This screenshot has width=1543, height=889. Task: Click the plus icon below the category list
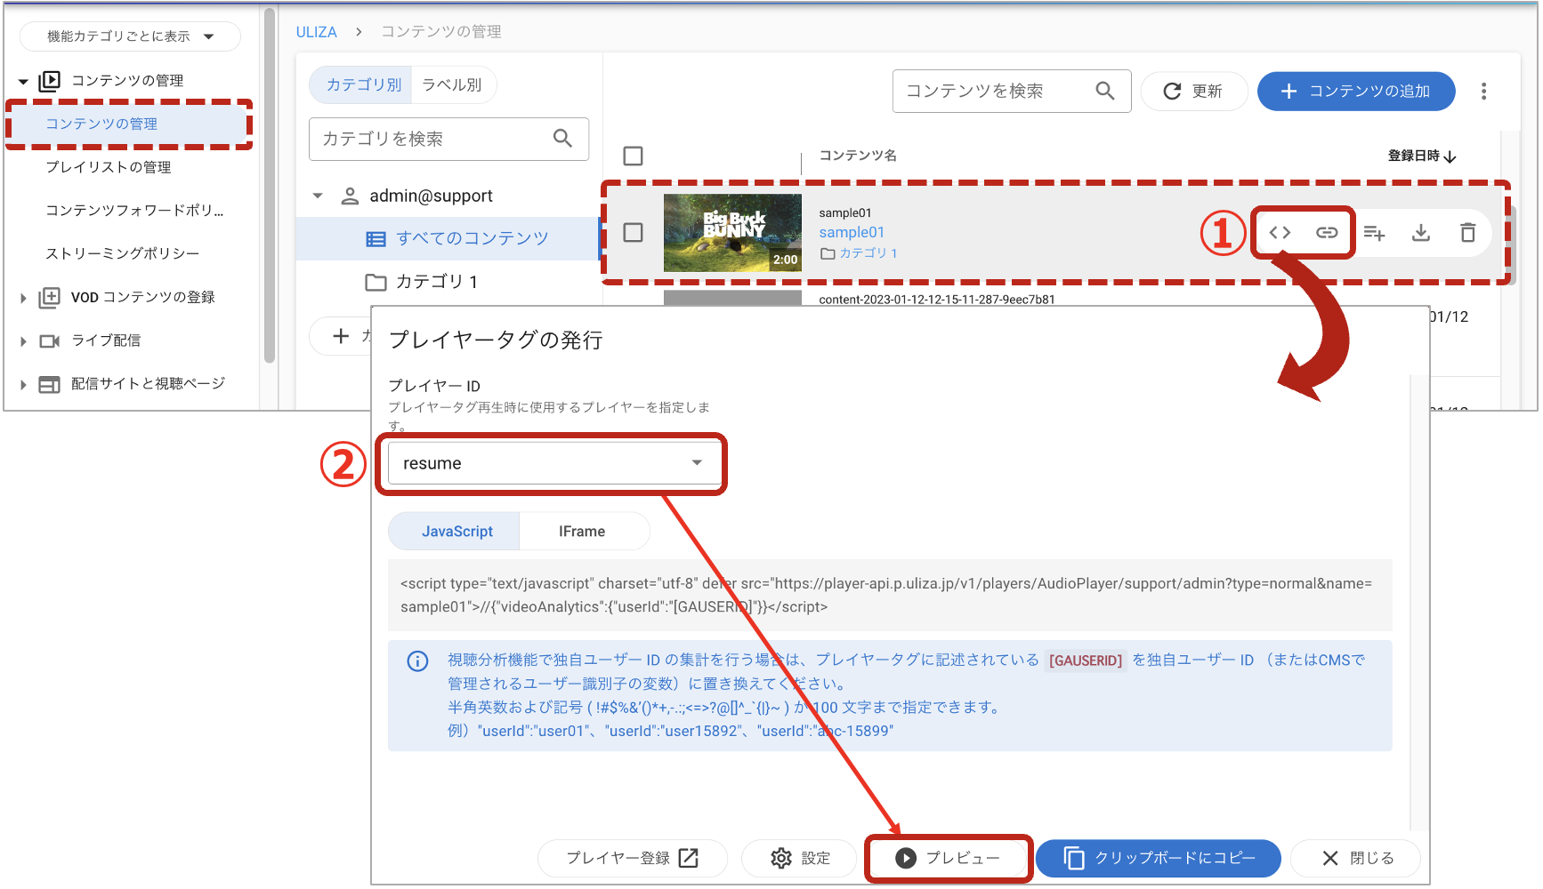click(341, 336)
